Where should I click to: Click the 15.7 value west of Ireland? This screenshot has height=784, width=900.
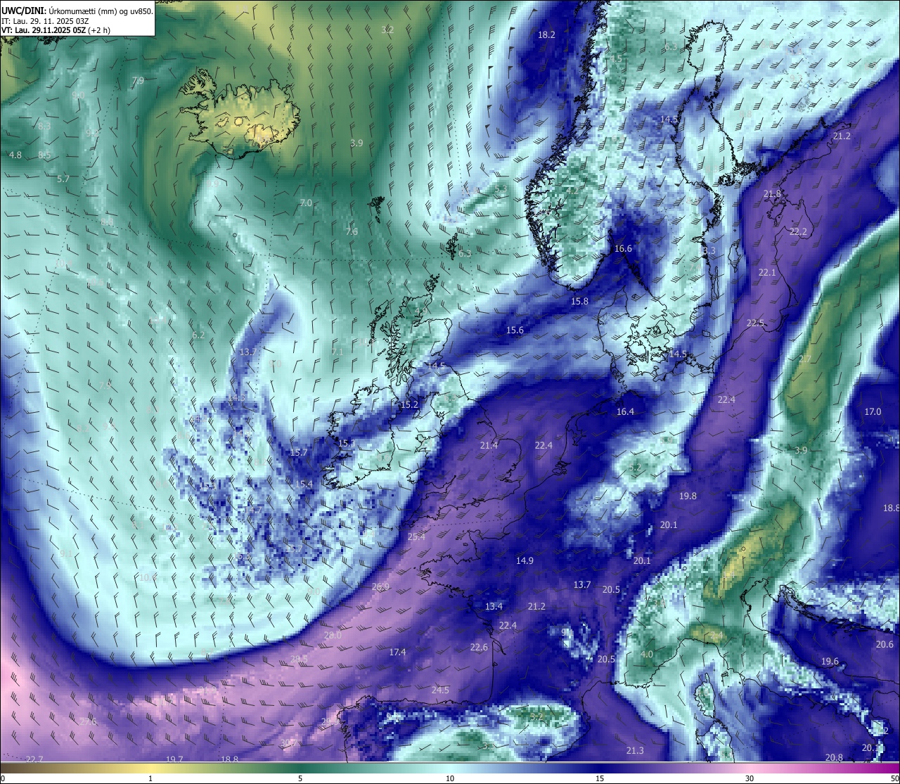tap(299, 452)
